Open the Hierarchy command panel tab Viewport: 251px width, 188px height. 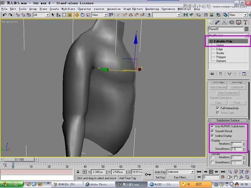pos(224,22)
